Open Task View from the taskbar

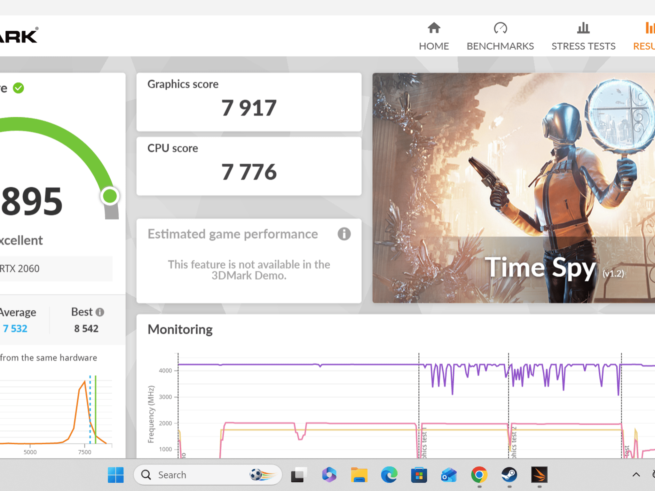[299, 475]
